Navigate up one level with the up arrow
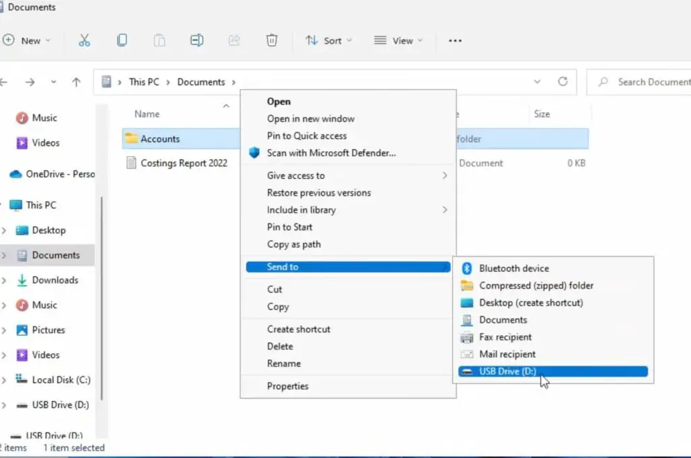Viewport: 691px width, 458px height. (x=76, y=82)
